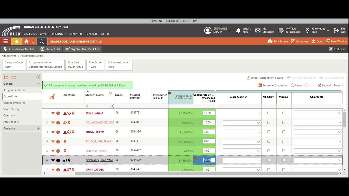Click the Undo button
Viewport: 349px width, 196px height.
coord(296,85)
